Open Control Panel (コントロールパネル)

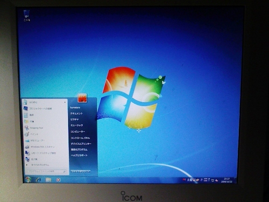point(80,138)
